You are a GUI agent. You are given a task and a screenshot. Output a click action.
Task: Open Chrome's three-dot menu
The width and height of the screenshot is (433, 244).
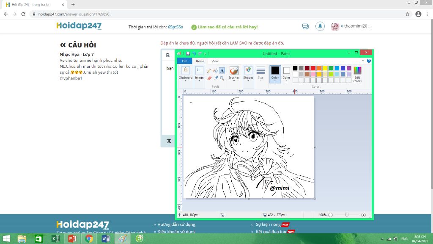pos(427,14)
